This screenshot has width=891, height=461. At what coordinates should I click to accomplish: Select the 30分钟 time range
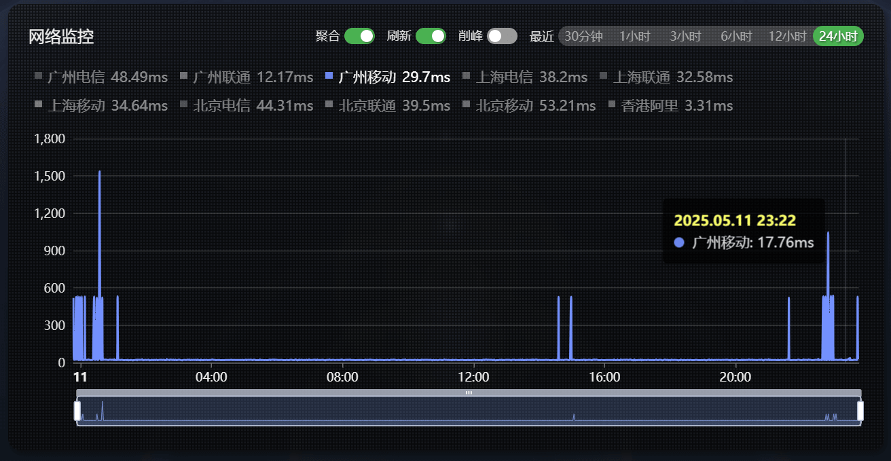(583, 36)
